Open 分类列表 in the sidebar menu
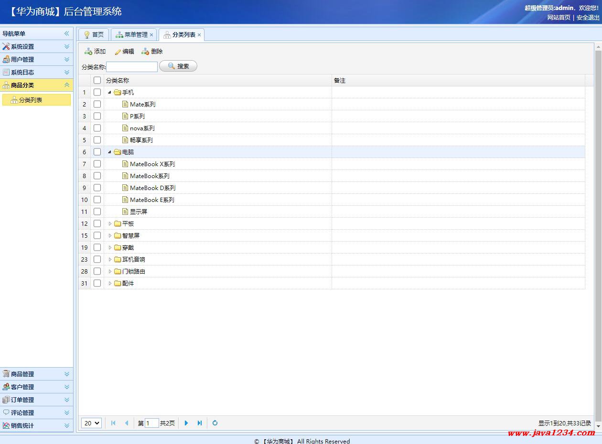This screenshot has height=444, width=602. click(x=36, y=100)
